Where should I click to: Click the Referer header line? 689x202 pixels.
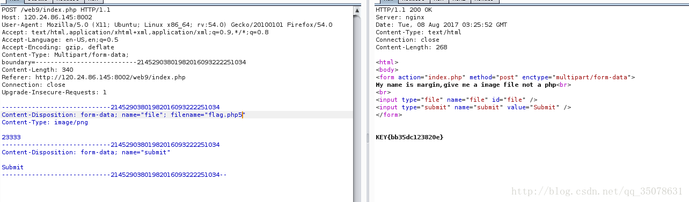click(x=93, y=77)
